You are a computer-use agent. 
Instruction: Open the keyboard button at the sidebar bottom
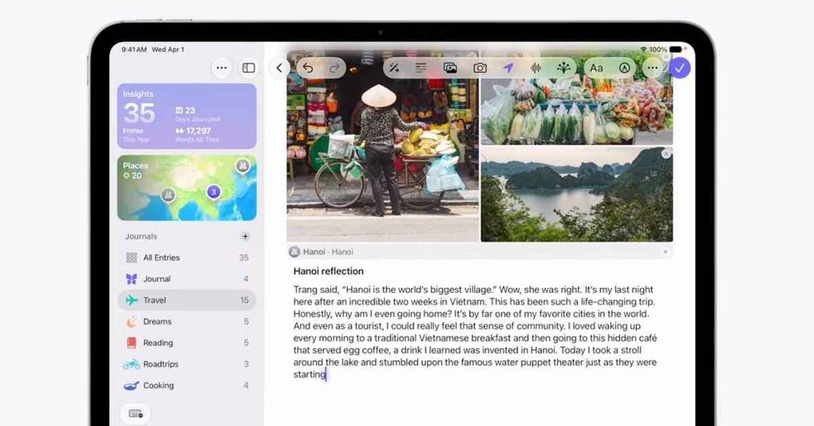point(135,414)
